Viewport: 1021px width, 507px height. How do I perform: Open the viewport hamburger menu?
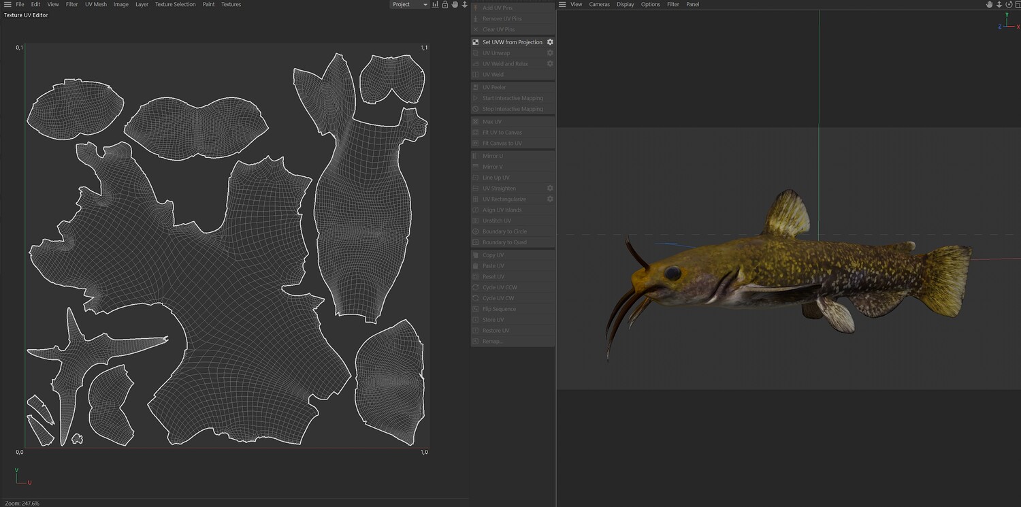562,5
